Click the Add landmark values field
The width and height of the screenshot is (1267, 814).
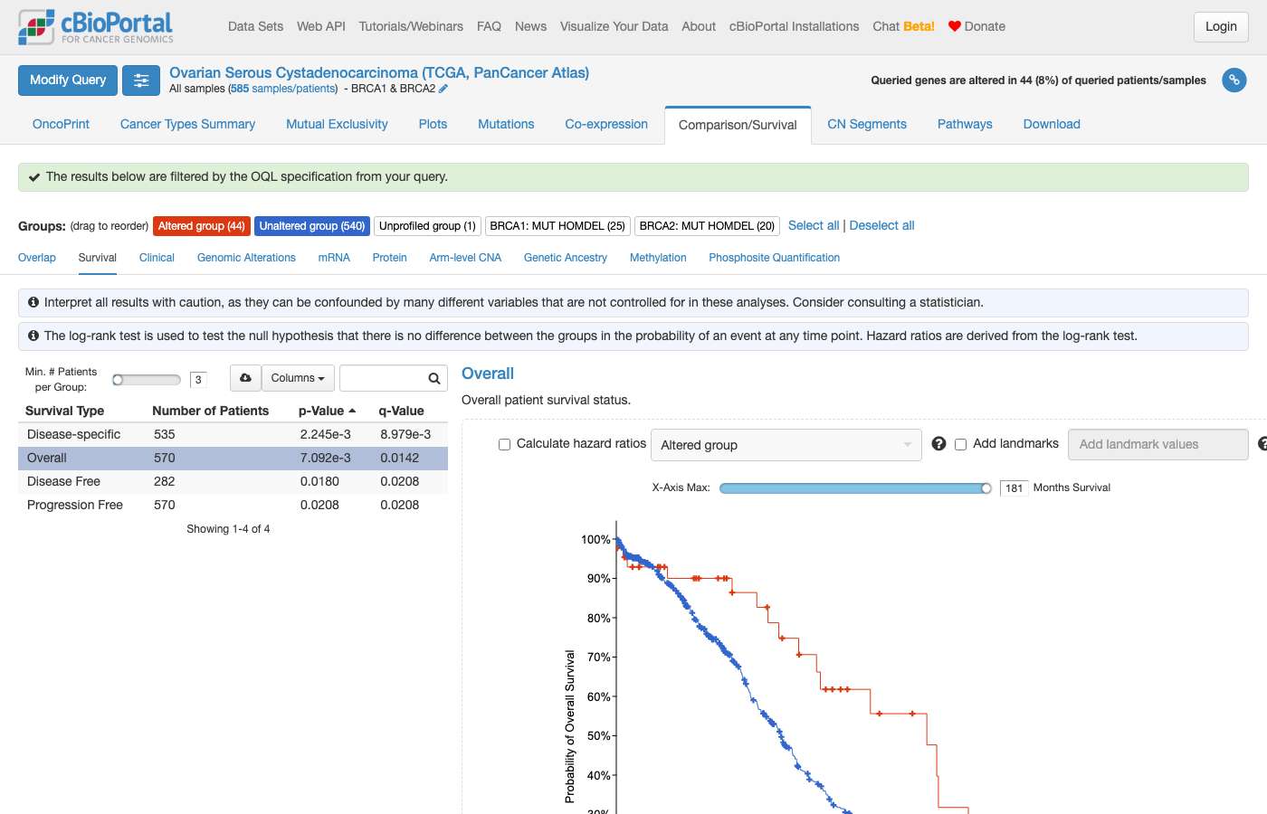coord(1158,444)
